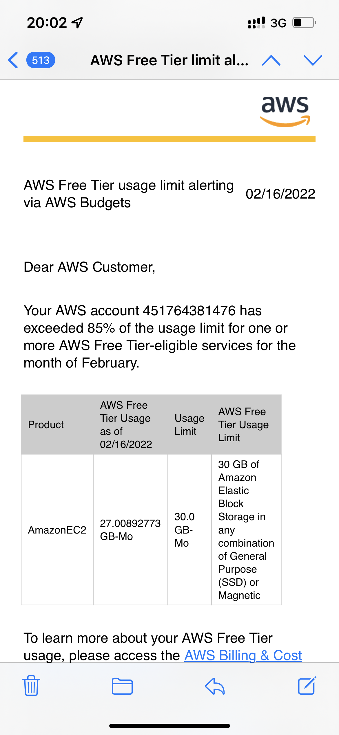Tap the clock showing 20:02
This screenshot has height=735, width=339.
pos(47,23)
